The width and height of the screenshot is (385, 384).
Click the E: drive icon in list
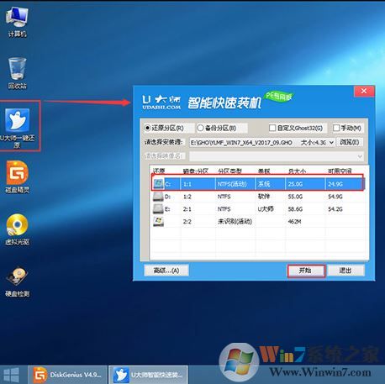coord(158,209)
